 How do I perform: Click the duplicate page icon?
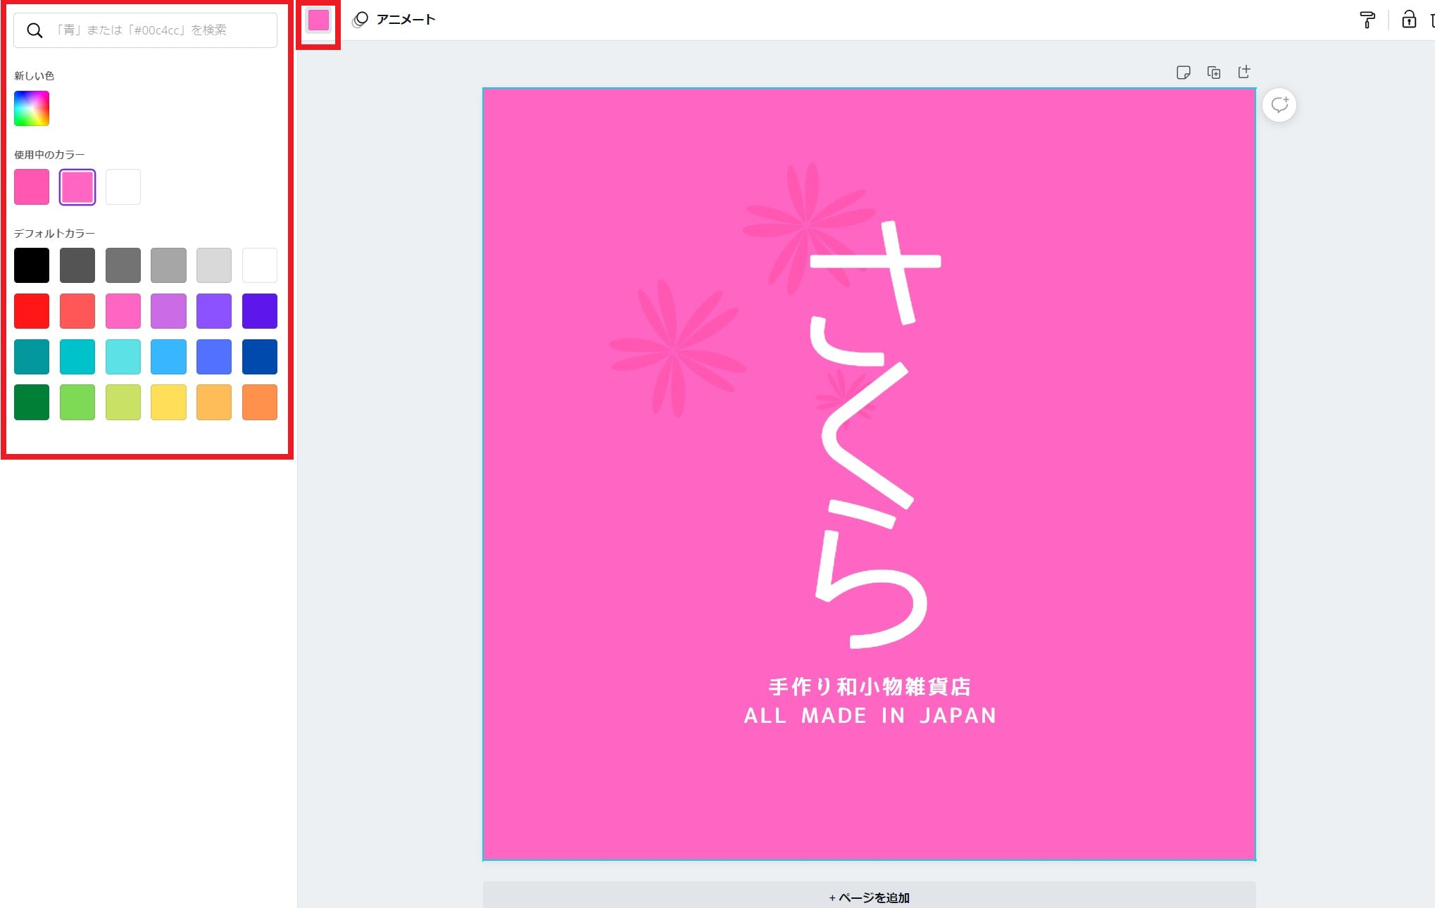[x=1214, y=72]
